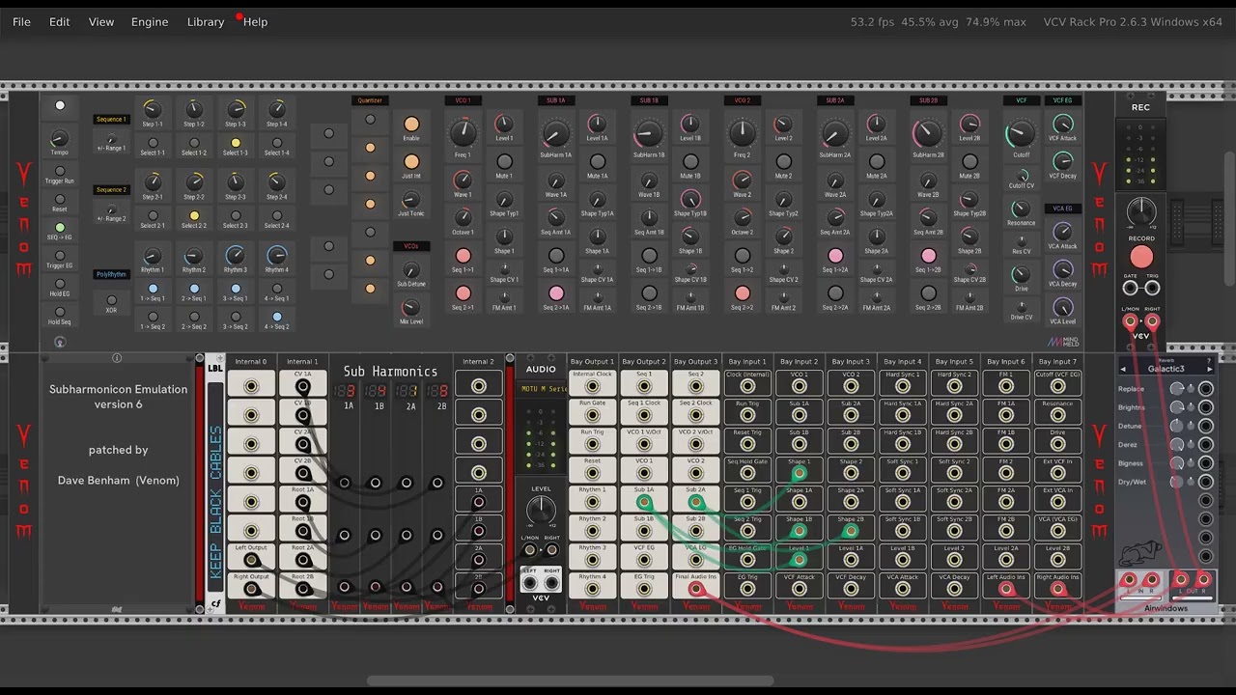Select next Galactic3 reverb preset arrow
Screen dimensions: 1236x695
[x=1210, y=369]
